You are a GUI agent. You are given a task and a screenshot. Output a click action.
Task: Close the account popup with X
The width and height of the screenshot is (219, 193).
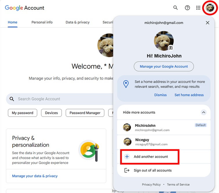pyautogui.click(x=207, y=23)
